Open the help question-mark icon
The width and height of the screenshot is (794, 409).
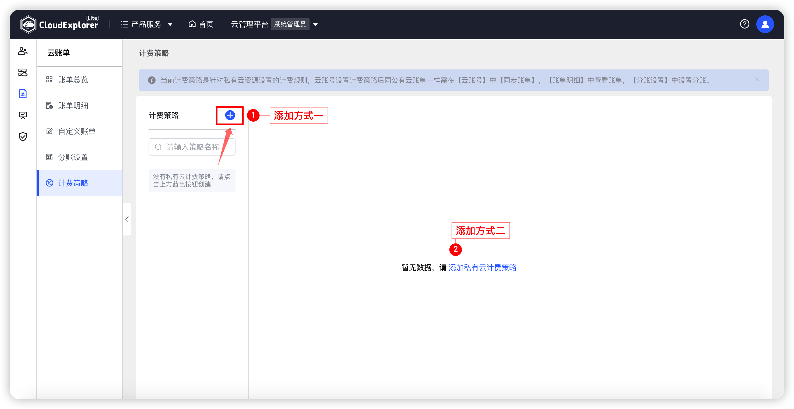point(744,24)
